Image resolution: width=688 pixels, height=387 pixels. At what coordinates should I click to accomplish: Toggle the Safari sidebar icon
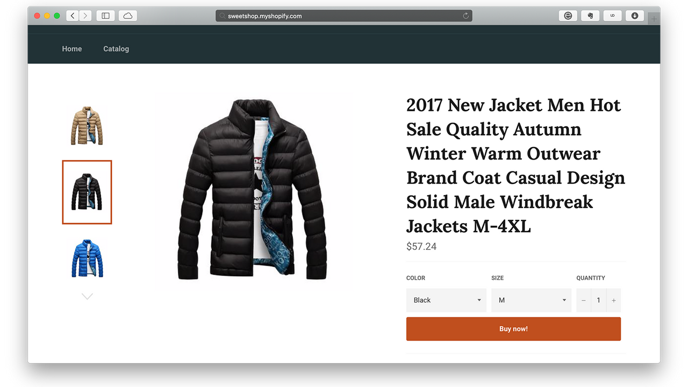[105, 16]
